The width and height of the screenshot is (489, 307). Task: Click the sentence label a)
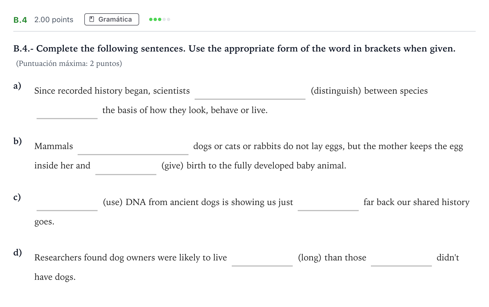tap(17, 86)
